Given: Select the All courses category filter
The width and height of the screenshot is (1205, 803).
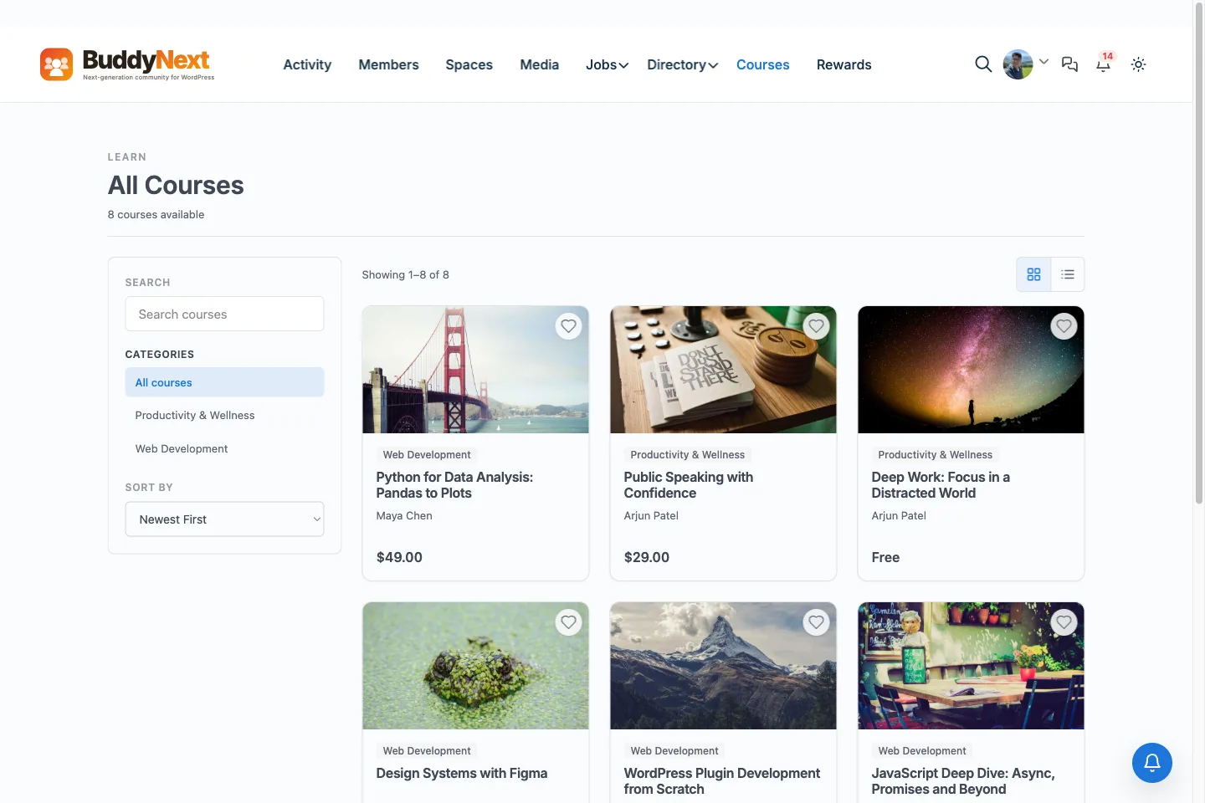Looking at the screenshot, I should point(224,382).
